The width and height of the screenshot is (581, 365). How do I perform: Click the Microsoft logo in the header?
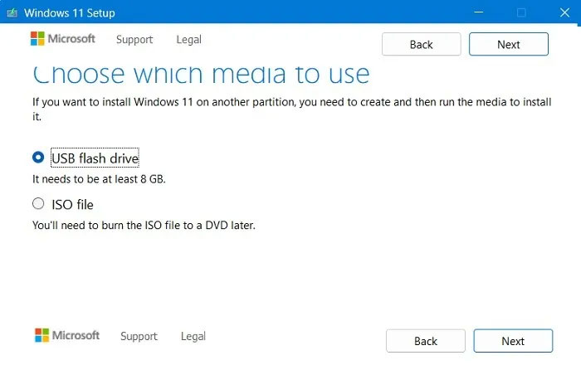(x=63, y=39)
